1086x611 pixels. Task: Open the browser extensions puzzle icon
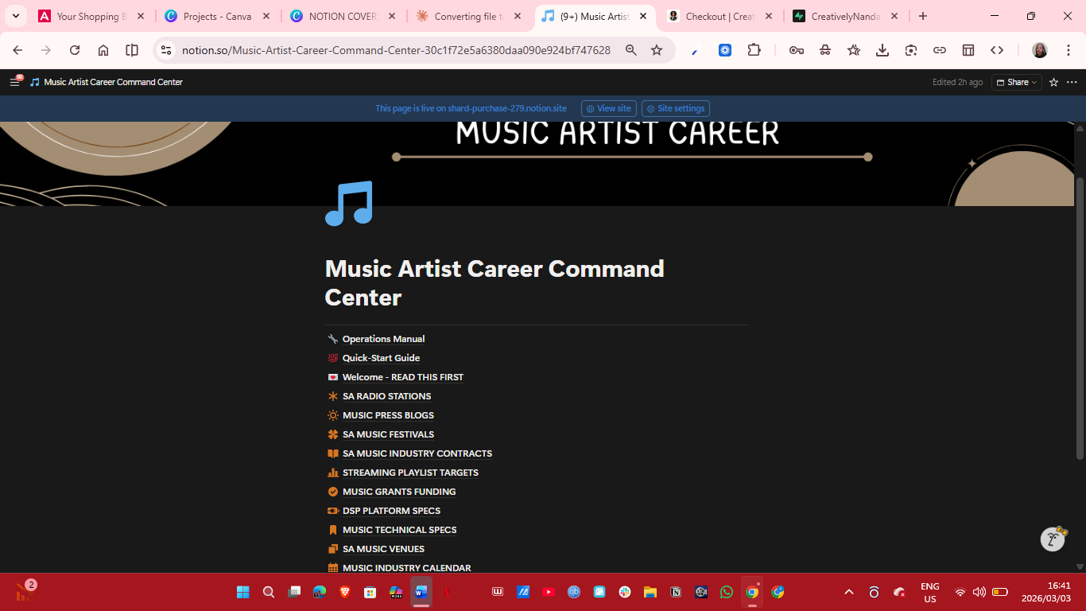tap(754, 49)
